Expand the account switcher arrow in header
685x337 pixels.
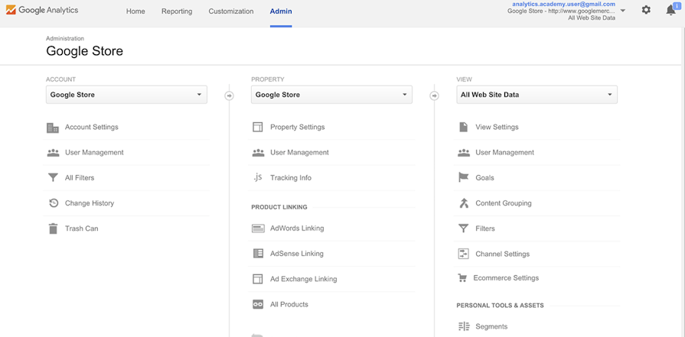[623, 11]
